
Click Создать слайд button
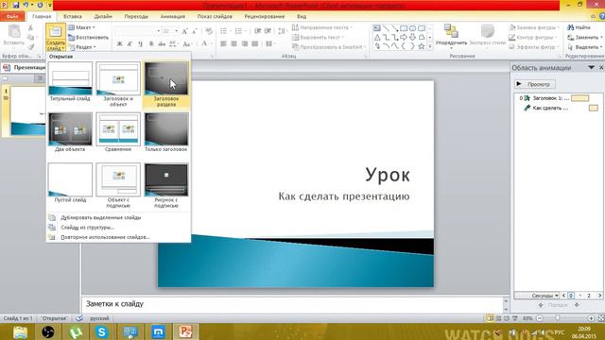(x=56, y=38)
